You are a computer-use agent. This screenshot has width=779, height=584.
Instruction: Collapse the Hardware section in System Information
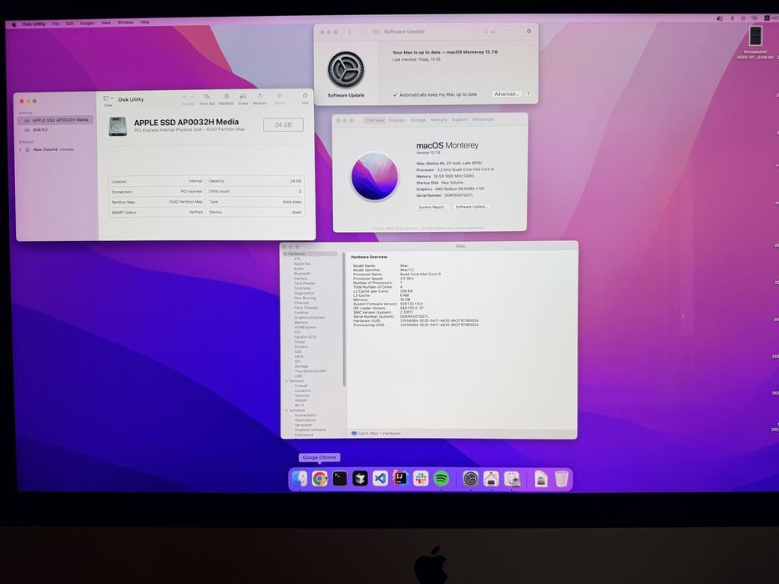coord(286,254)
